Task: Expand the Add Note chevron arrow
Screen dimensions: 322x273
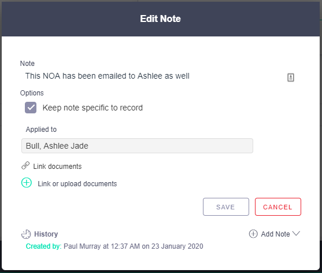Action: (x=296, y=233)
